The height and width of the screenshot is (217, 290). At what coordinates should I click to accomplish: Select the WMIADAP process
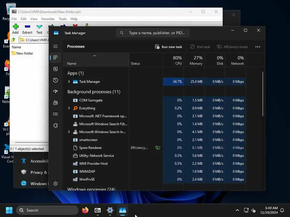pyautogui.click(x=154, y=172)
